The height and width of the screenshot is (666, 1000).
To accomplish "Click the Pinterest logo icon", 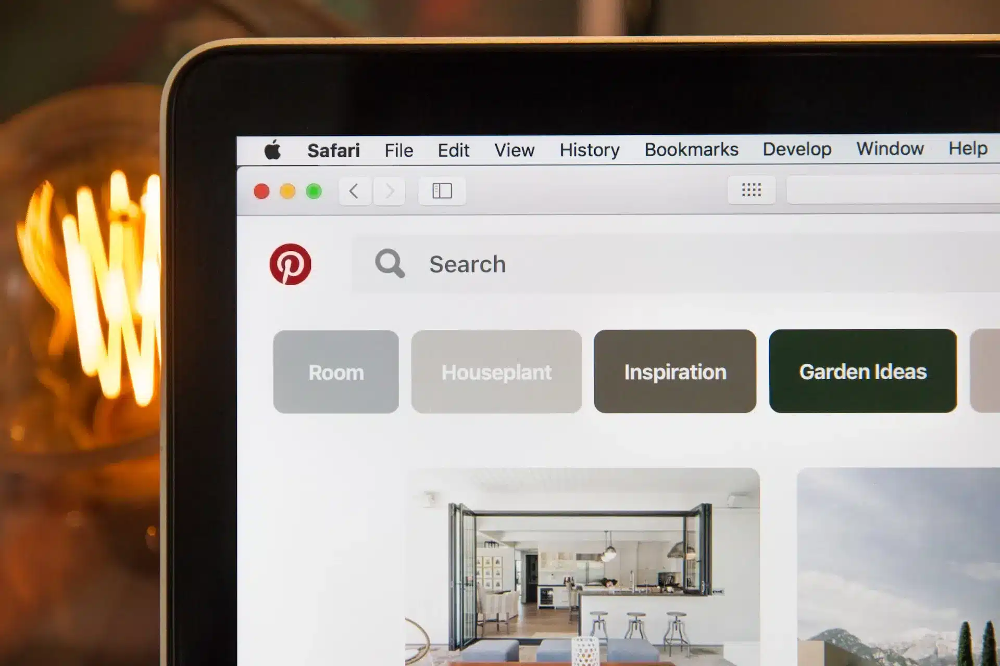I will point(290,263).
